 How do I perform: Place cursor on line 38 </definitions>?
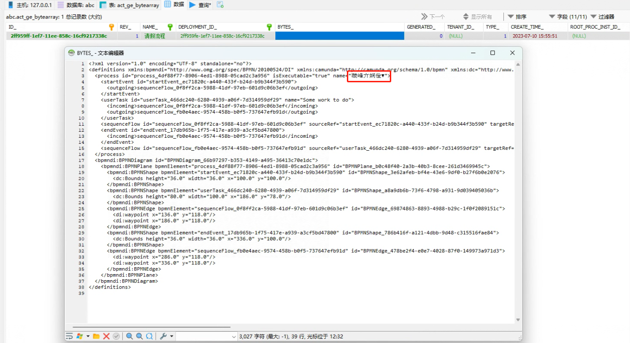[x=109, y=287]
